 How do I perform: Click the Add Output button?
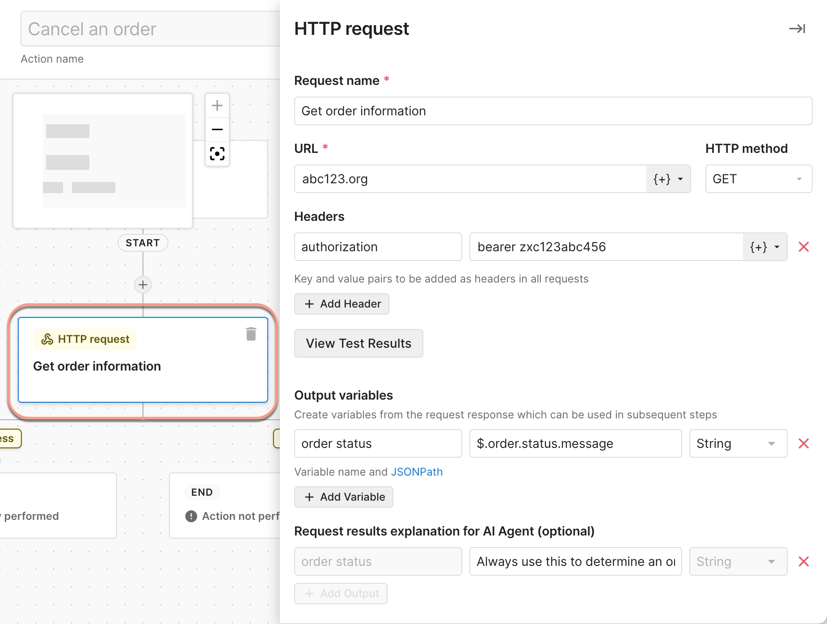(x=341, y=594)
